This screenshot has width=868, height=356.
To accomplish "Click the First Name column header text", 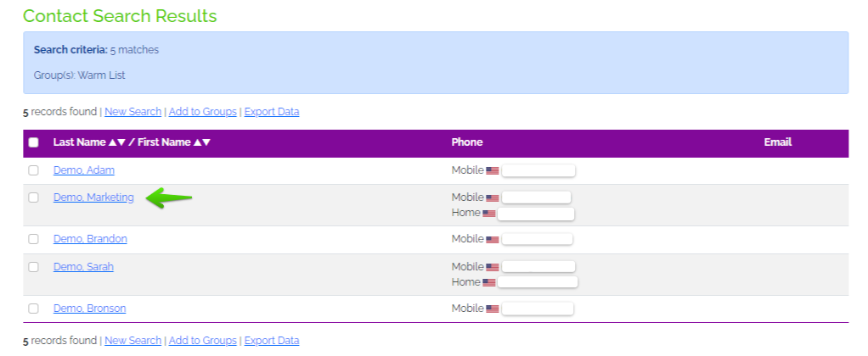I will 164,142.
